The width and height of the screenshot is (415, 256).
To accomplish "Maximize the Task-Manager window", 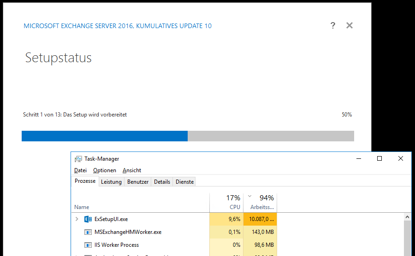I will pyautogui.click(x=379, y=158).
